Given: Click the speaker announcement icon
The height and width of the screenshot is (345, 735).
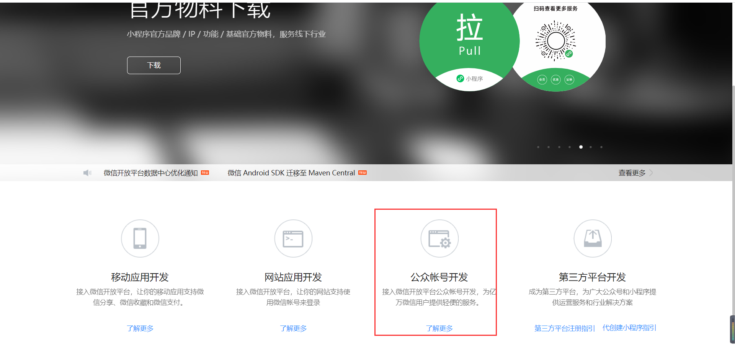Looking at the screenshot, I should pyautogui.click(x=87, y=173).
